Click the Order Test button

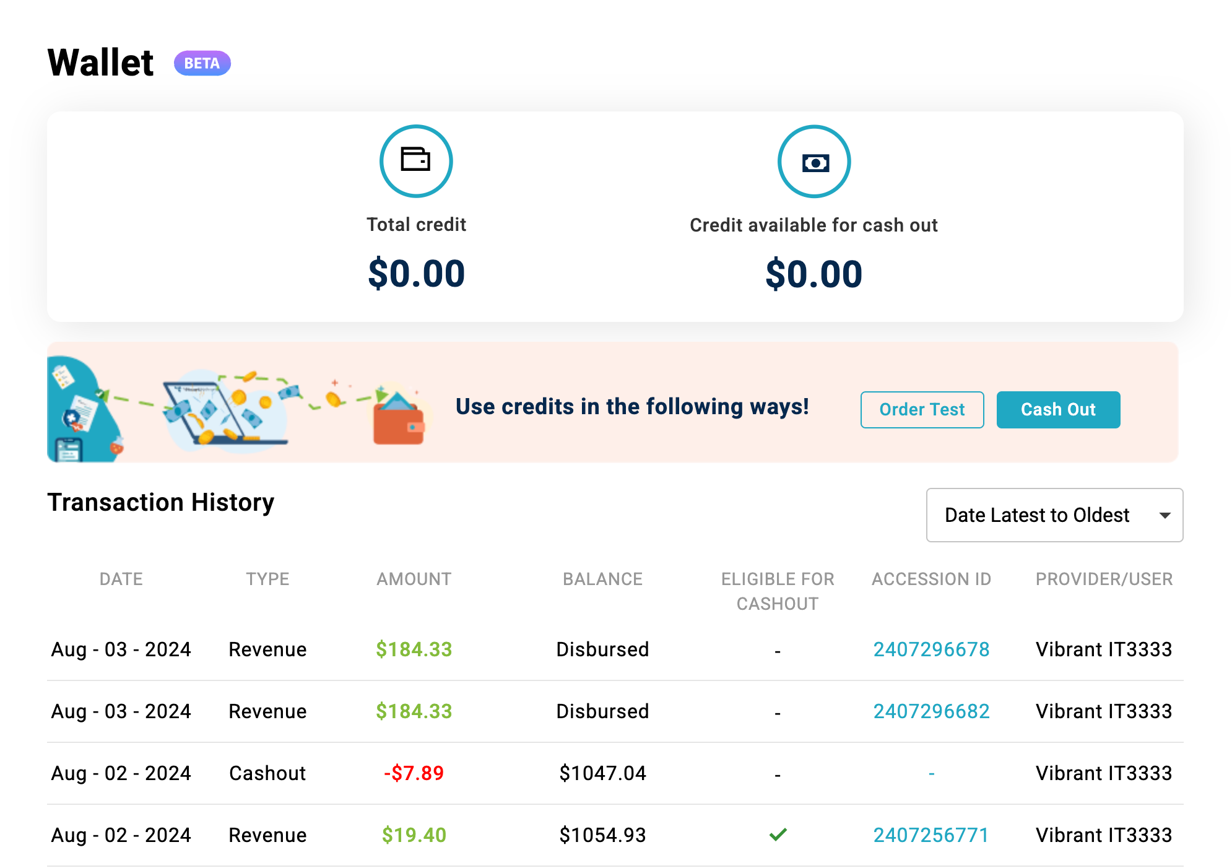922,409
